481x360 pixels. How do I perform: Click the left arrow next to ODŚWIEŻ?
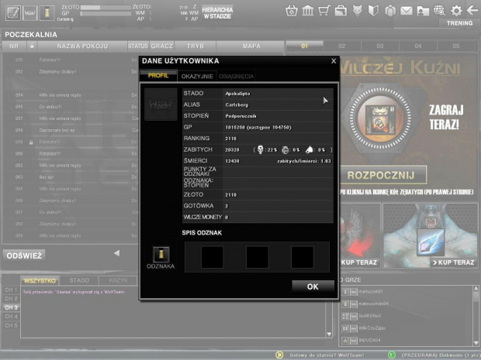click(x=116, y=253)
